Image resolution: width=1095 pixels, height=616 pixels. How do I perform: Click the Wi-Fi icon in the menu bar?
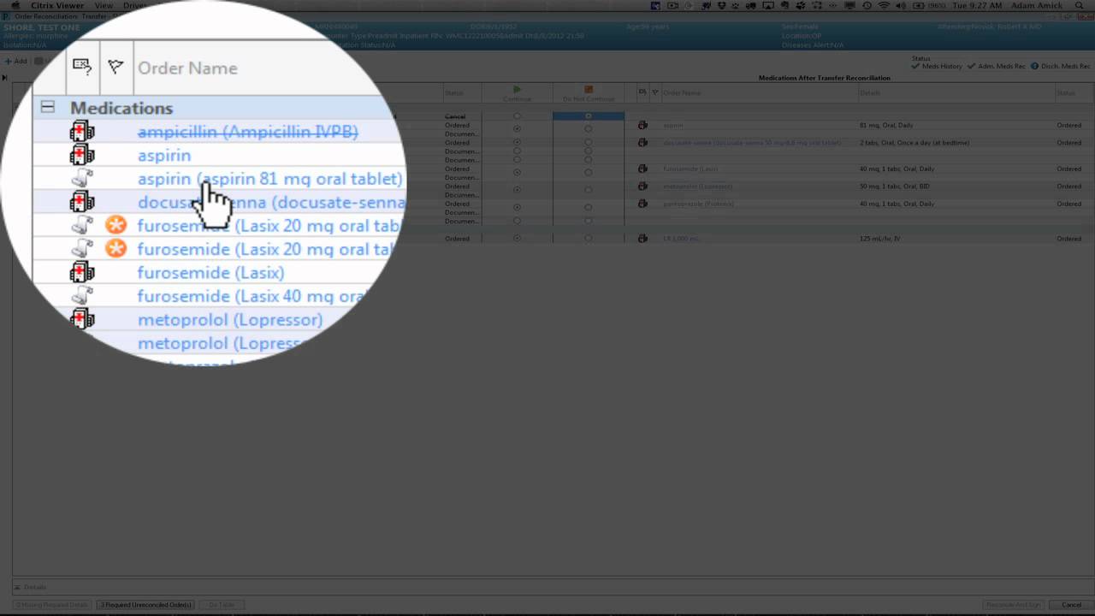tap(884, 5)
